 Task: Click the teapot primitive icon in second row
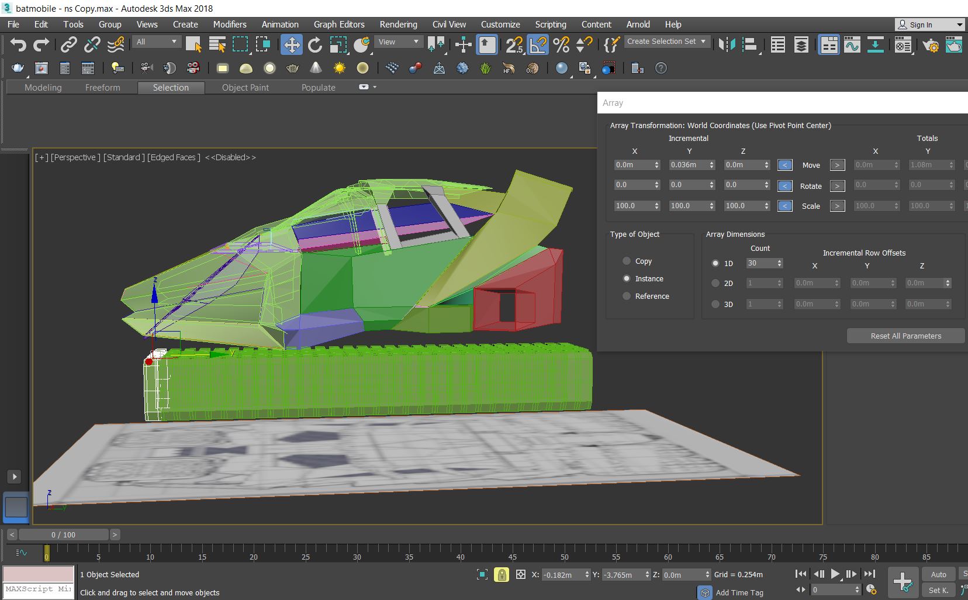(x=293, y=68)
